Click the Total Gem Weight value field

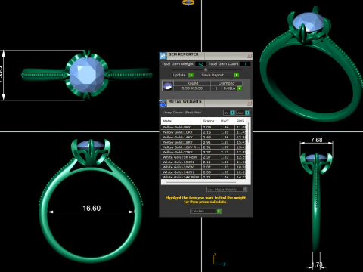pos(200,64)
